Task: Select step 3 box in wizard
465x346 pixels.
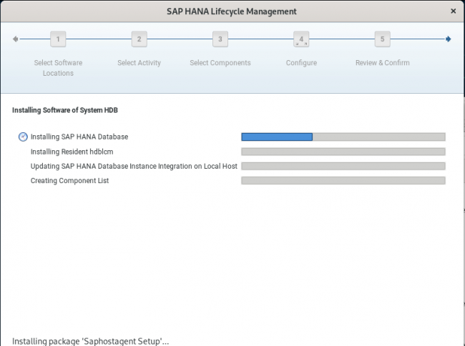Action: (x=220, y=39)
